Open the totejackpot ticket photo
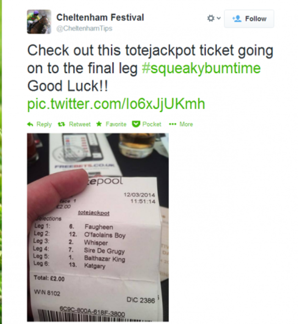Viewport: 298px width, 324px height. [98, 227]
